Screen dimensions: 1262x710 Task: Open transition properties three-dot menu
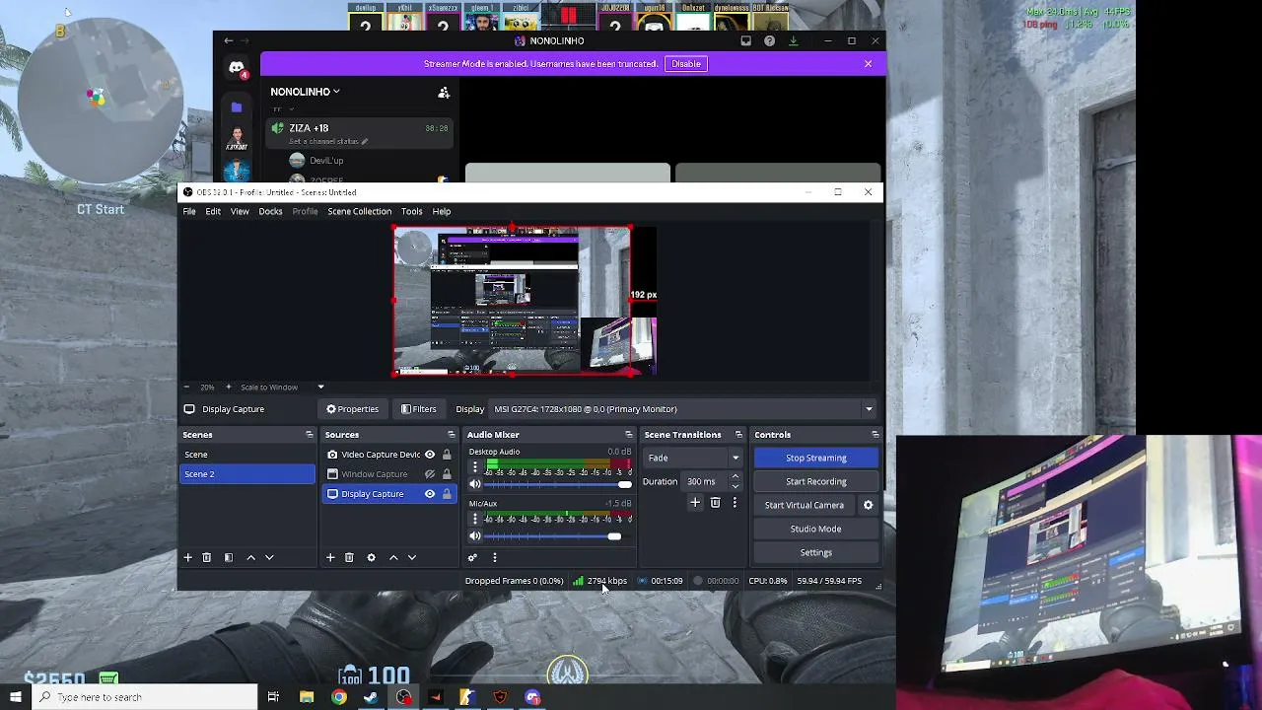[x=735, y=503]
